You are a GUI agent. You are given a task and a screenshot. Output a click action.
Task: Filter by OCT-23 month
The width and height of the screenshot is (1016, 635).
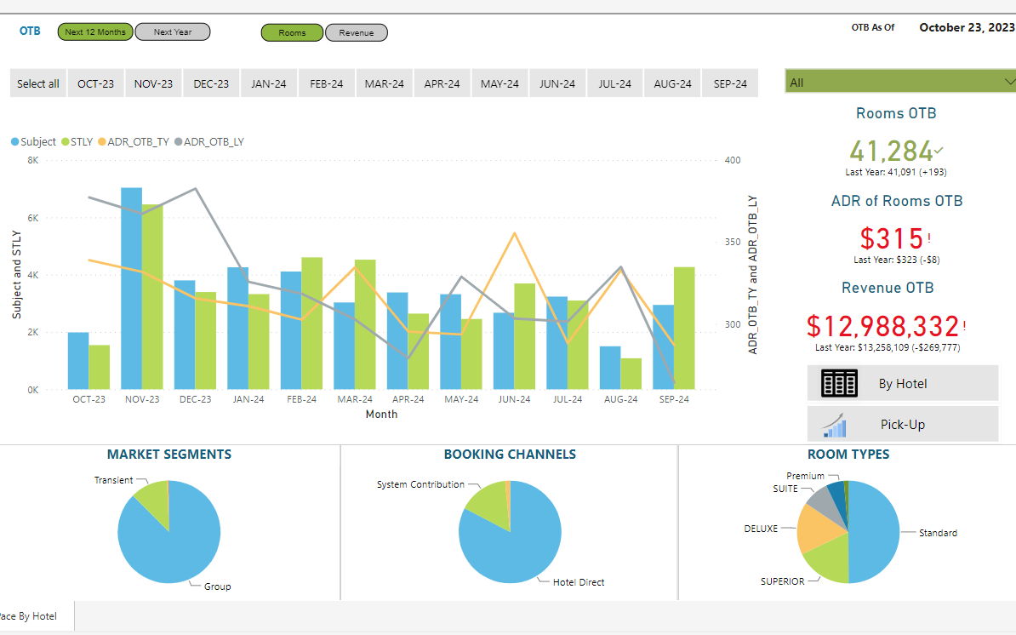click(x=96, y=83)
